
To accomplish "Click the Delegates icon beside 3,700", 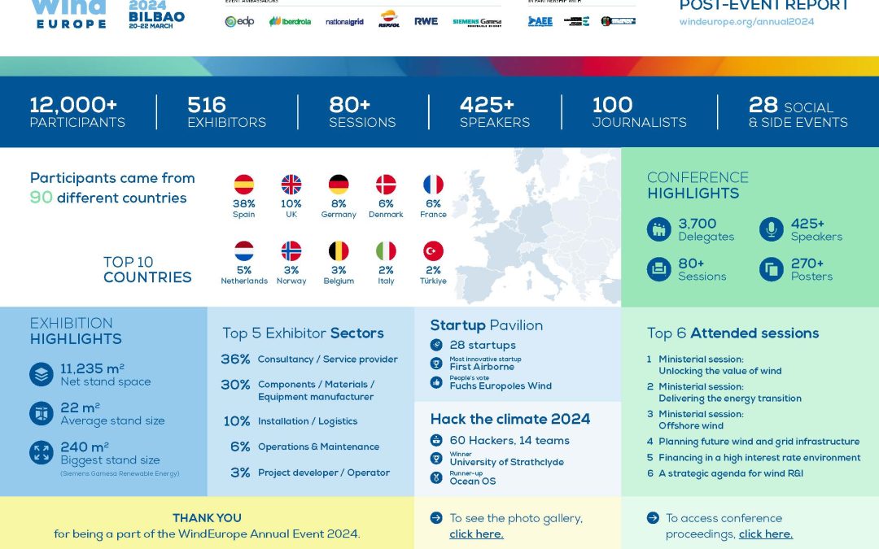I will 658,230.
